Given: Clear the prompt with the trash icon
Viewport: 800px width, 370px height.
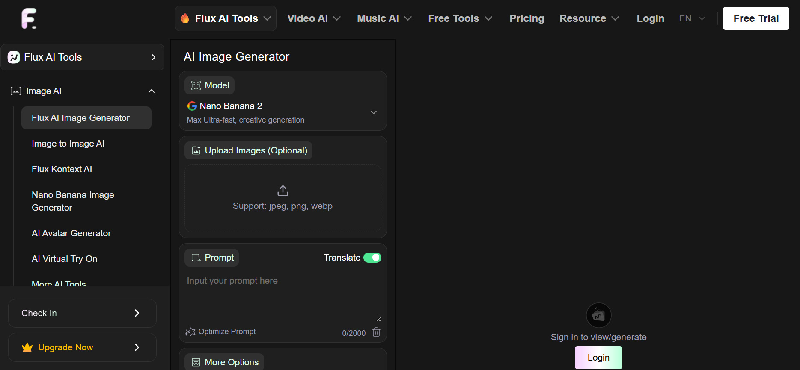Looking at the screenshot, I should tap(376, 332).
